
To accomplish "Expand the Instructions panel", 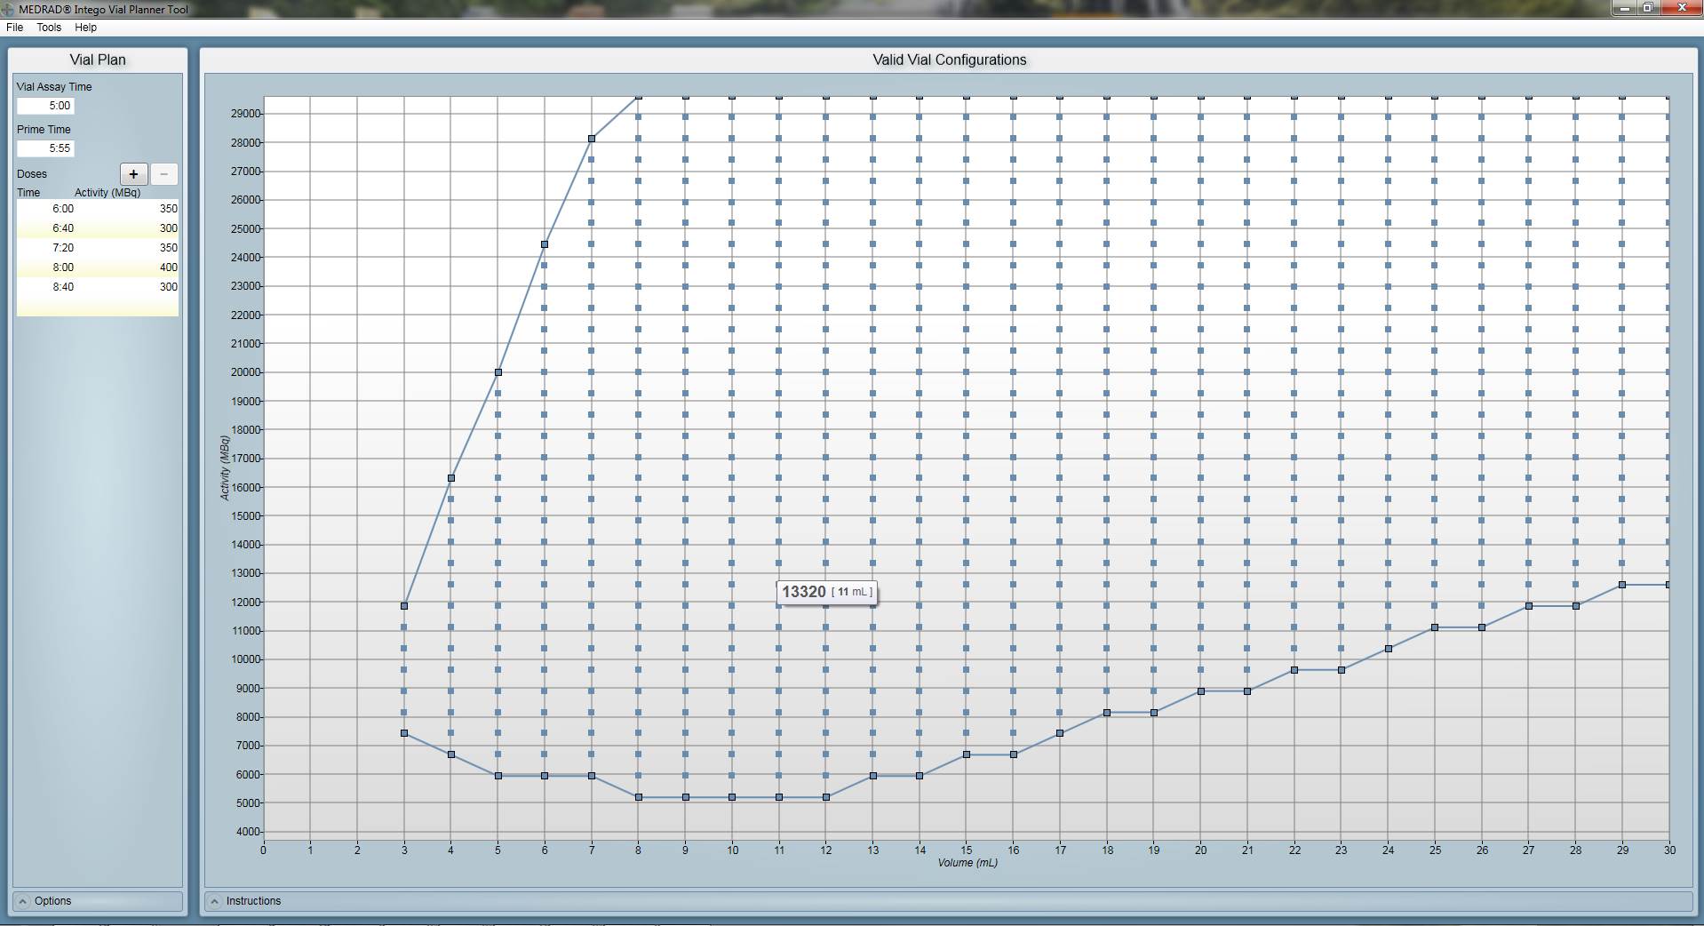I will (948, 901).
